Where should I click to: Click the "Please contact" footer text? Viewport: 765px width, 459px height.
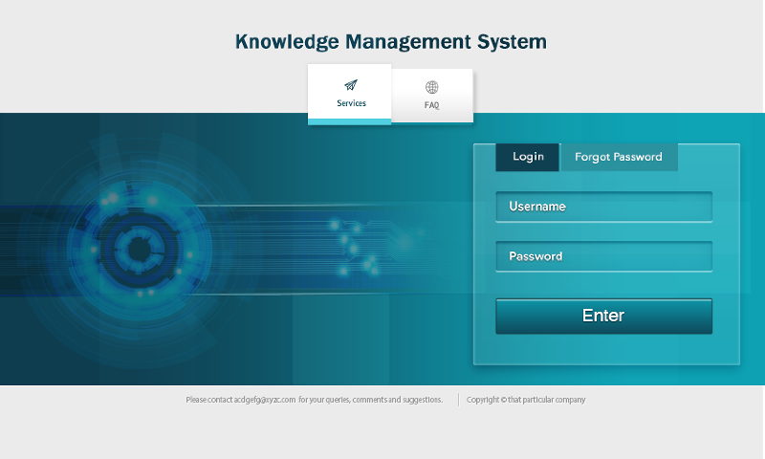[x=208, y=400]
